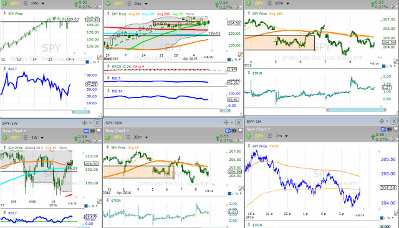Open the New Chart menu in SPY-30M

[x=117, y=130]
